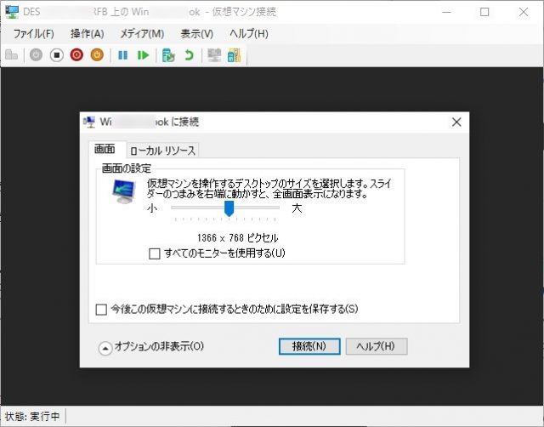The width and height of the screenshot is (544, 427).
Task: Click the orange Save state icon
Action: pyautogui.click(x=97, y=54)
